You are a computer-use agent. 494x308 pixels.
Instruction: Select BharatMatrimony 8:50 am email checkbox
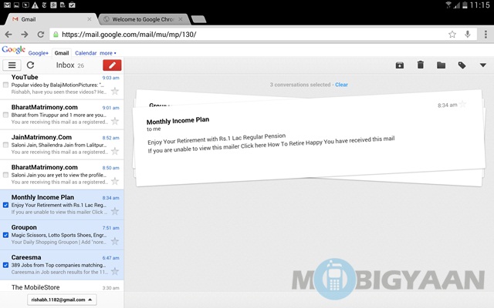click(5, 175)
